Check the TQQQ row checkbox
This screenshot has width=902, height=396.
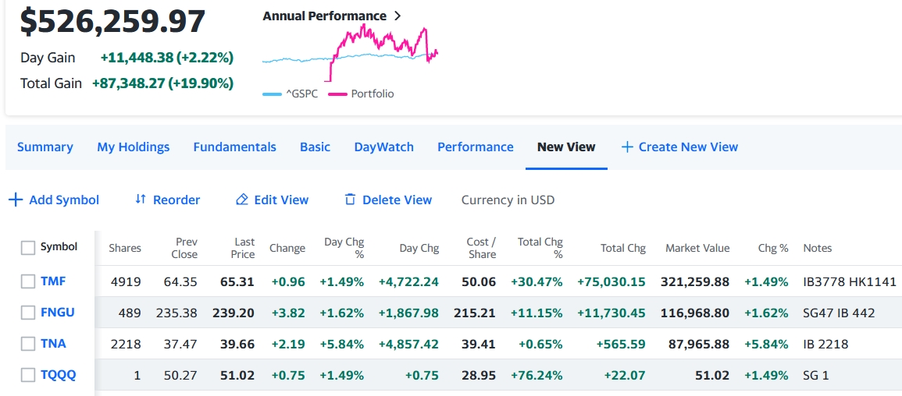coord(28,375)
